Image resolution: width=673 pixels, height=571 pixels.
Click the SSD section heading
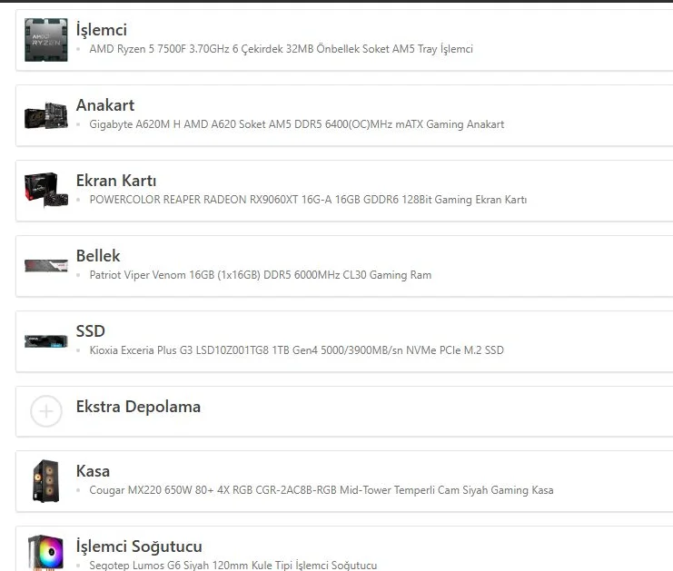(91, 331)
